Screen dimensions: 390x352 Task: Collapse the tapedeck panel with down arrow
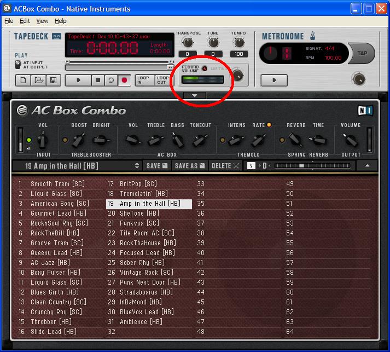coord(195,95)
